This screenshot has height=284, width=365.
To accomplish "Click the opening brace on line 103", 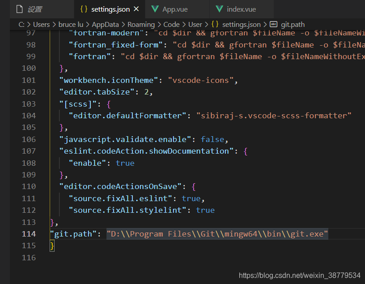I will [x=109, y=104].
